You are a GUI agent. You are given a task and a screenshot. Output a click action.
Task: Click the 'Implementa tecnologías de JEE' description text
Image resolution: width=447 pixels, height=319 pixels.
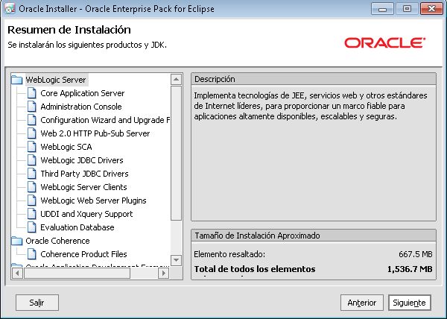pyautogui.click(x=311, y=106)
